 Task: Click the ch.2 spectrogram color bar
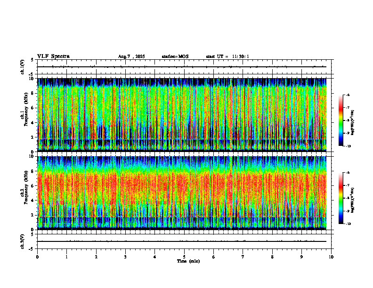pos(341,198)
